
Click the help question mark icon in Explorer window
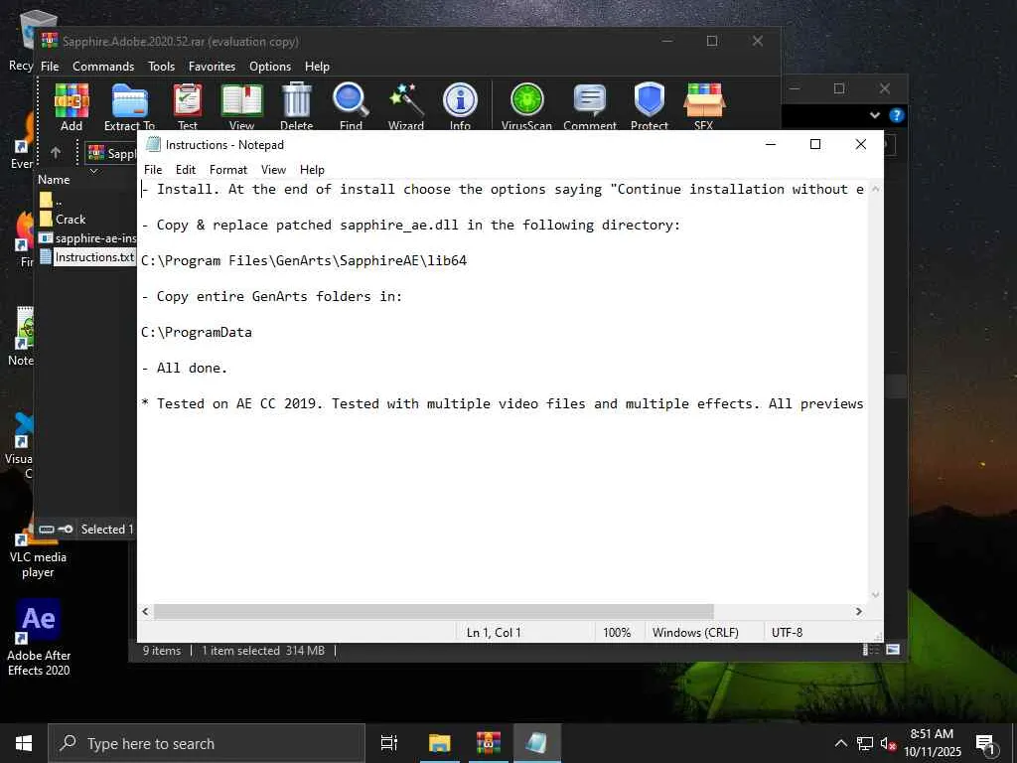point(897,115)
